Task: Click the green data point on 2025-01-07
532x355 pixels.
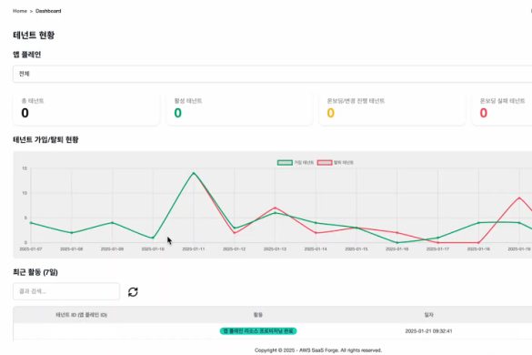Action: [31, 223]
